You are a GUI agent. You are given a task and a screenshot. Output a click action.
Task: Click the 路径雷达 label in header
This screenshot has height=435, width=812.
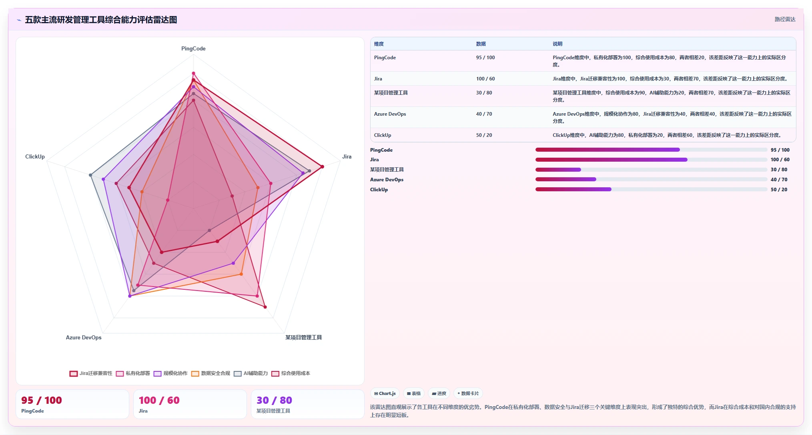[x=785, y=19]
